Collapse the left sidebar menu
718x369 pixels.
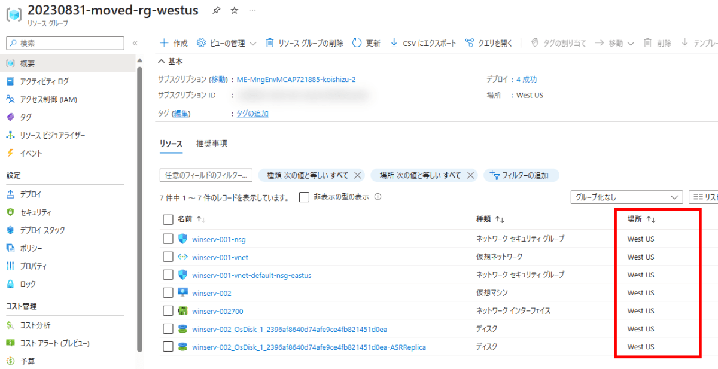tap(135, 43)
